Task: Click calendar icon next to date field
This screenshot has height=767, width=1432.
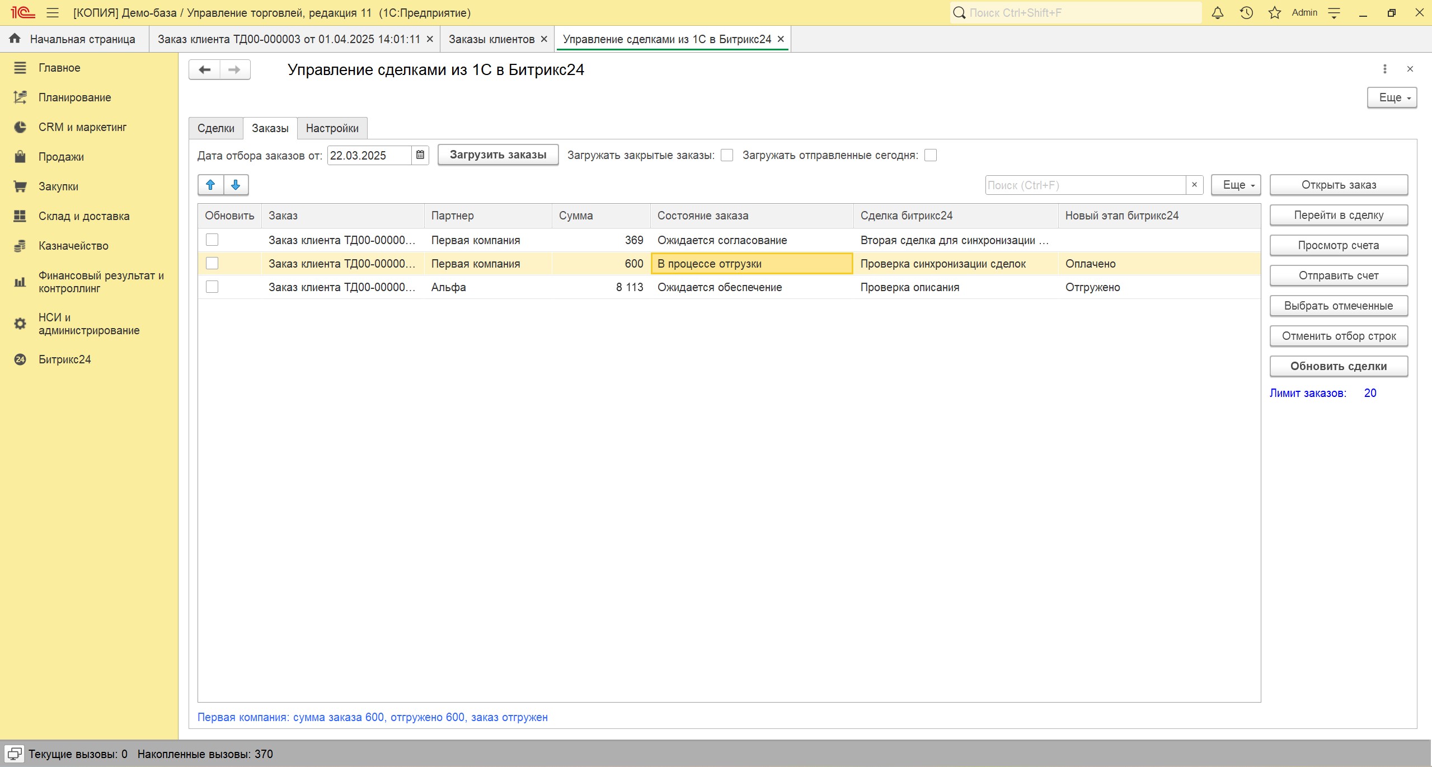Action: [420, 155]
